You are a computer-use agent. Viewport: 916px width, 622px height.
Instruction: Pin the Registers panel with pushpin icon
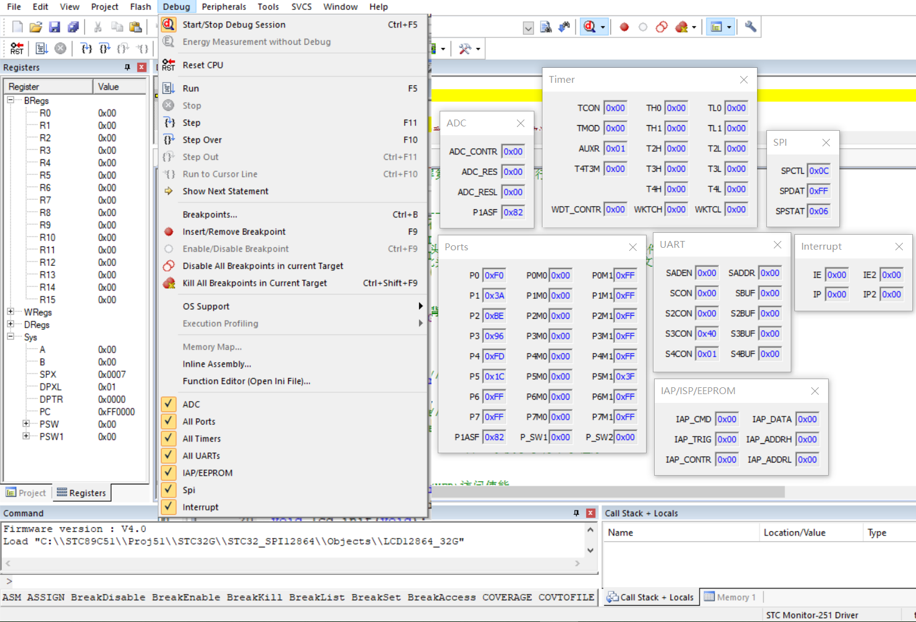pyautogui.click(x=127, y=67)
